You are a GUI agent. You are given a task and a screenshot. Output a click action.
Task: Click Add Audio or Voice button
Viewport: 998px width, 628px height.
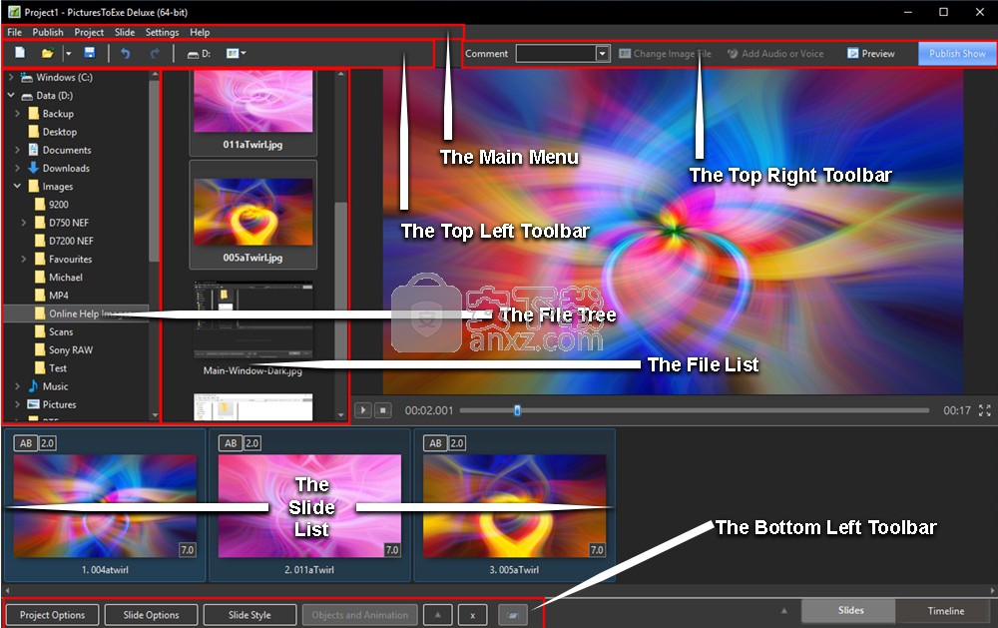pos(775,54)
